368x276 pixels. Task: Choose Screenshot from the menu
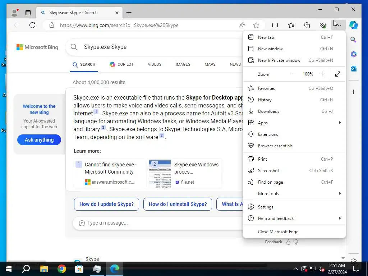click(x=294, y=170)
